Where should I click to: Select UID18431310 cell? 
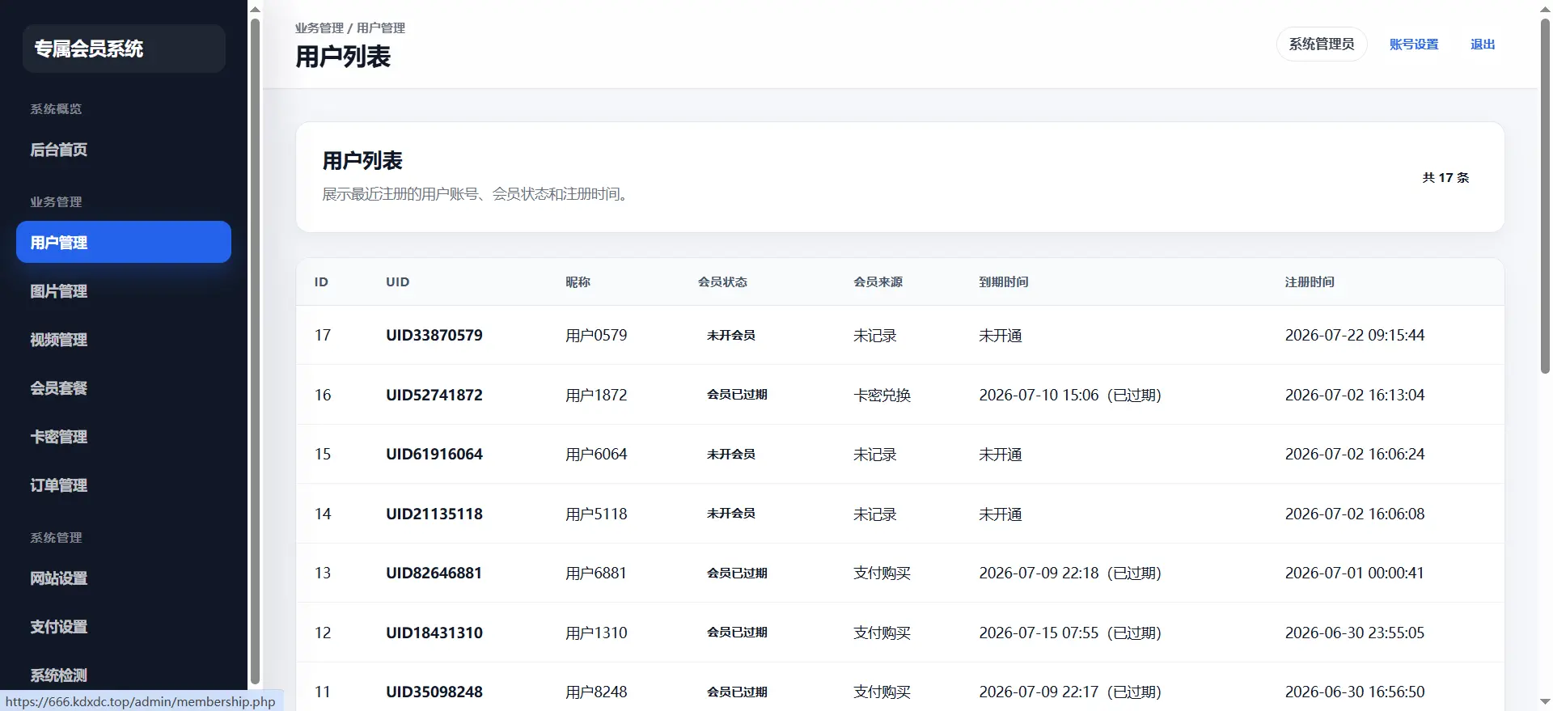(434, 633)
